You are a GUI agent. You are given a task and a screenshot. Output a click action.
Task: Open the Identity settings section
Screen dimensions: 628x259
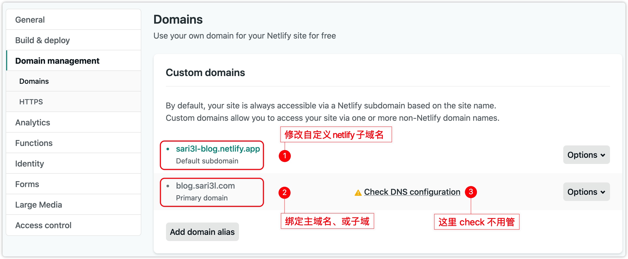pyautogui.click(x=73, y=163)
